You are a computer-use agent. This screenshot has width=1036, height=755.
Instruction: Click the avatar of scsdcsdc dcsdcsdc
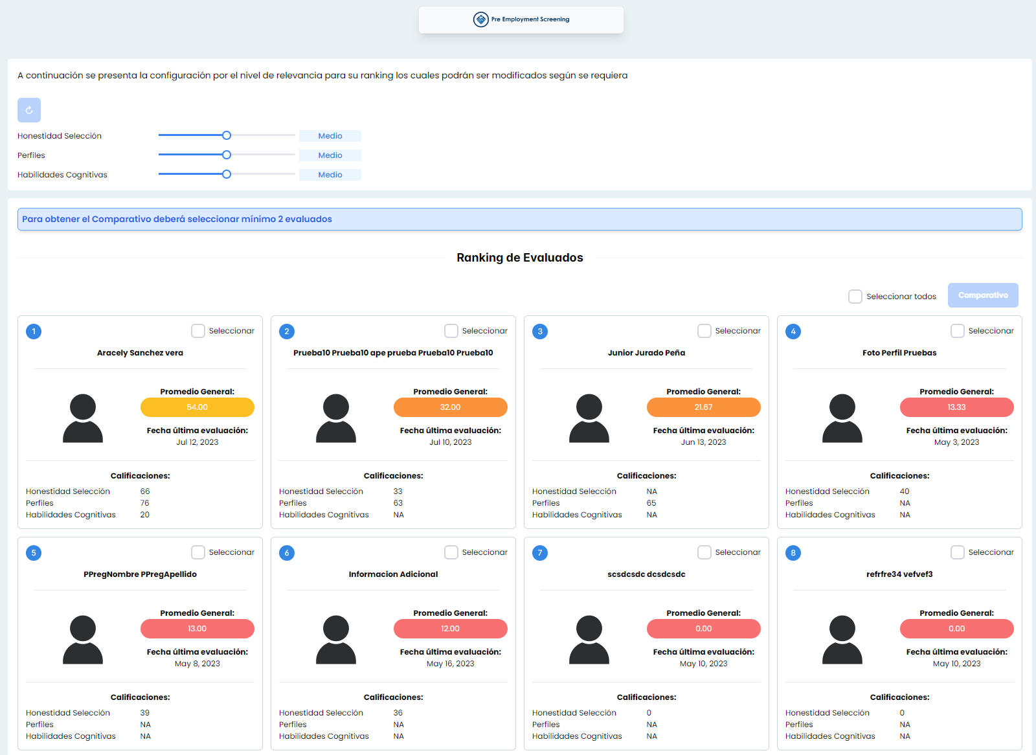click(x=589, y=640)
